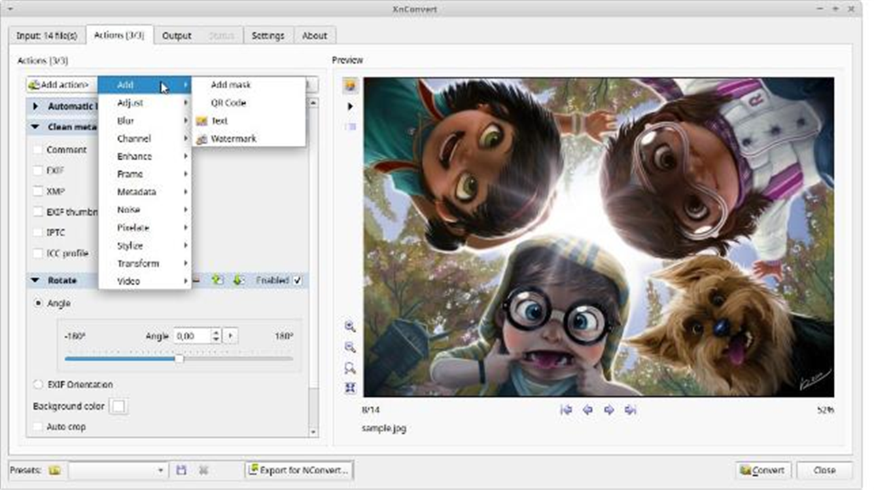This screenshot has height=490, width=874.
Task: Zoom in on the preview image
Action: tap(350, 326)
